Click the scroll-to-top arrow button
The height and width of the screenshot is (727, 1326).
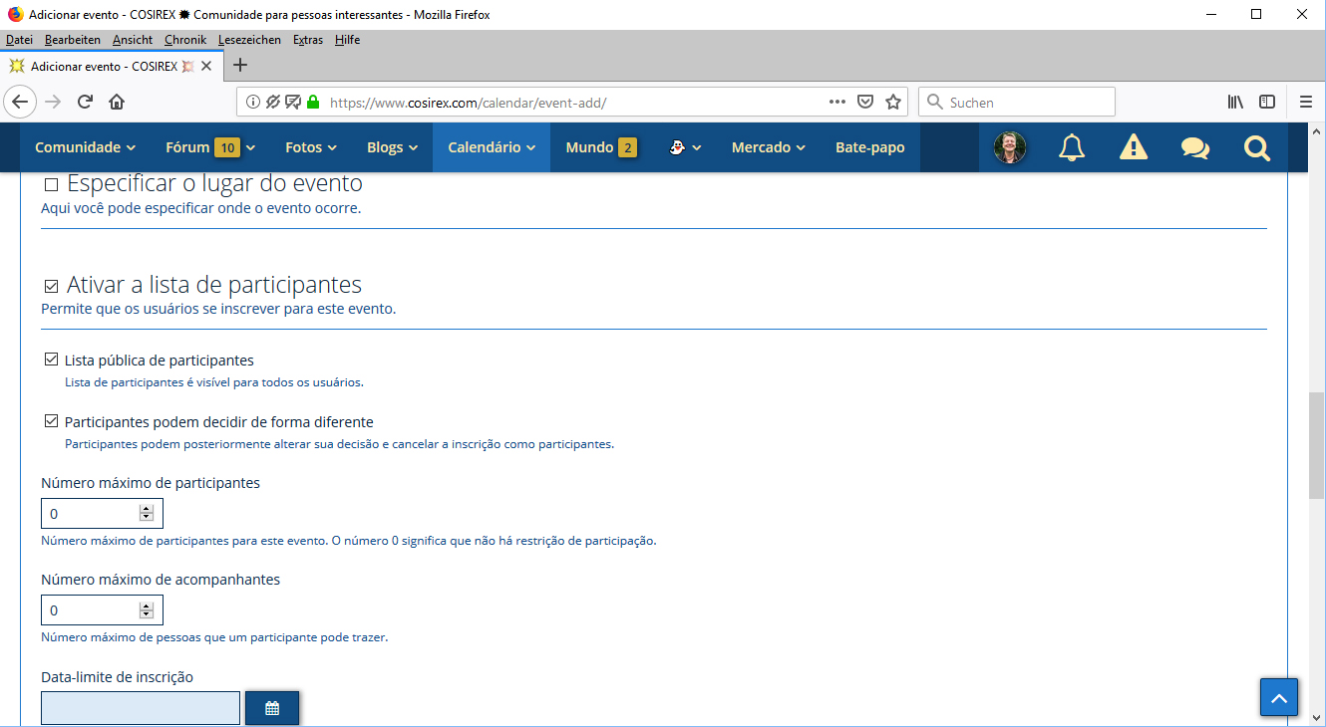(1279, 697)
